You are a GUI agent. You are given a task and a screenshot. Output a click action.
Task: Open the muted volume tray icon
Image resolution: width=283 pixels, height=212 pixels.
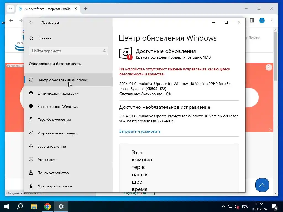237,206
